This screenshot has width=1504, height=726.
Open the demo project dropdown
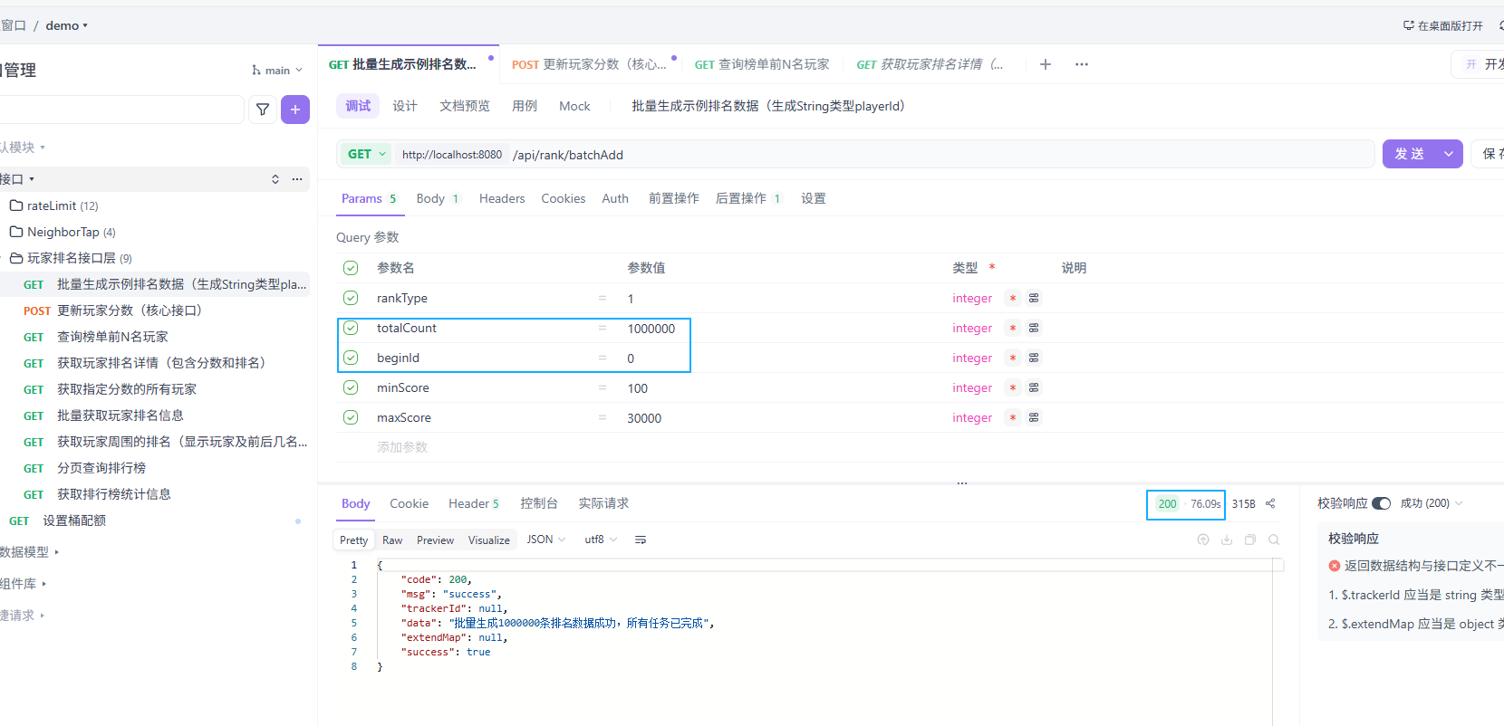point(67,25)
